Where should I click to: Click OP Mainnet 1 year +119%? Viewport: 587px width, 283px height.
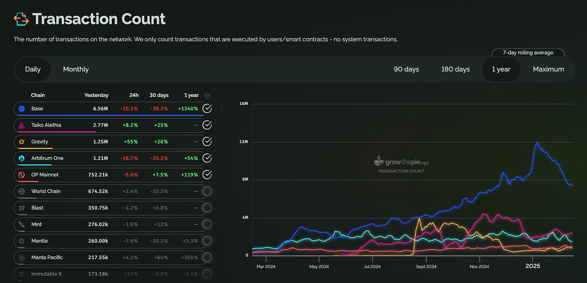189,175
